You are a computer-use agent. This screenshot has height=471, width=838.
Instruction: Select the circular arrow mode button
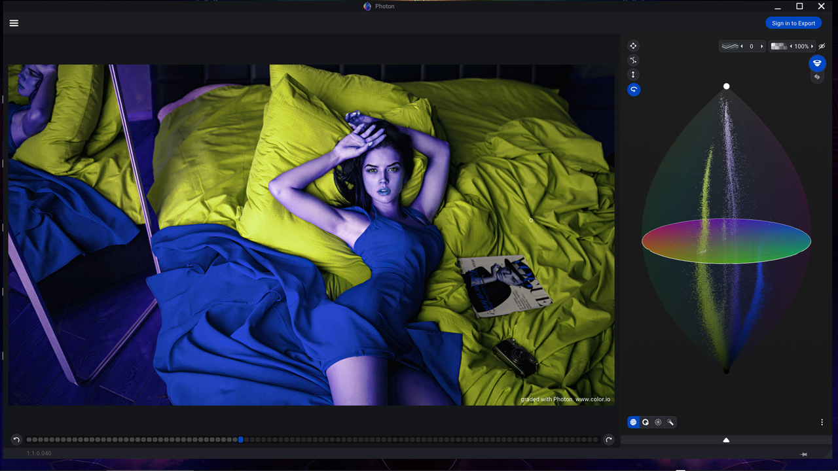(646, 422)
